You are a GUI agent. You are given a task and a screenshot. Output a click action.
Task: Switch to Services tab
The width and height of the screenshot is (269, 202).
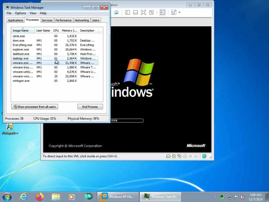pos(47,20)
